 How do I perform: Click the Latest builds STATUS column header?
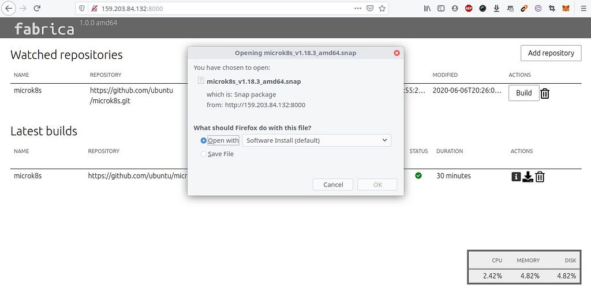click(x=418, y=151)
